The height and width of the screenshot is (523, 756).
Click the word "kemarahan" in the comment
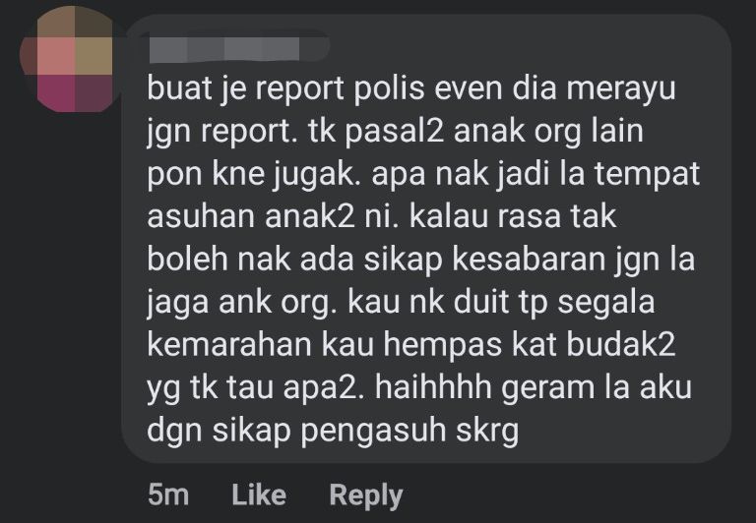[x=229, y=345]
